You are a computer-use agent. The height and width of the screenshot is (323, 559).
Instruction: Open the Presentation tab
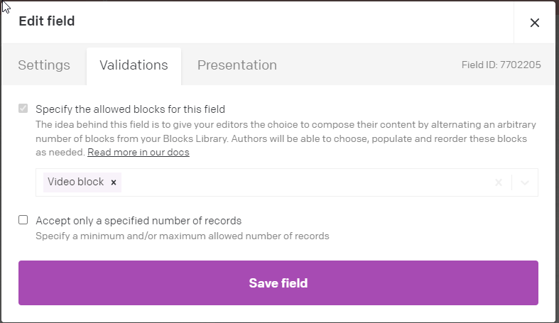[x=237, y=65]
